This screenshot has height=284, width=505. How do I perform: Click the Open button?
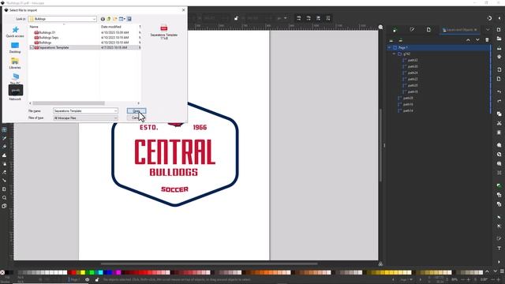coord(137,110)
